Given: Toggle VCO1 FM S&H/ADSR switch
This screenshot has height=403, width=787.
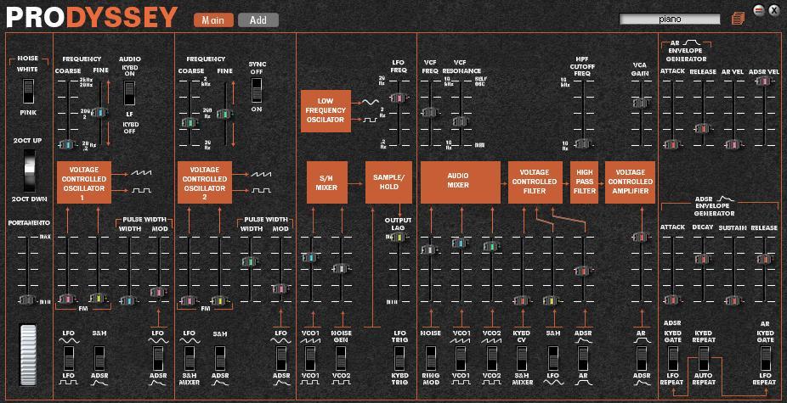Looking at the screenshot, I should [x=99, y=358].
